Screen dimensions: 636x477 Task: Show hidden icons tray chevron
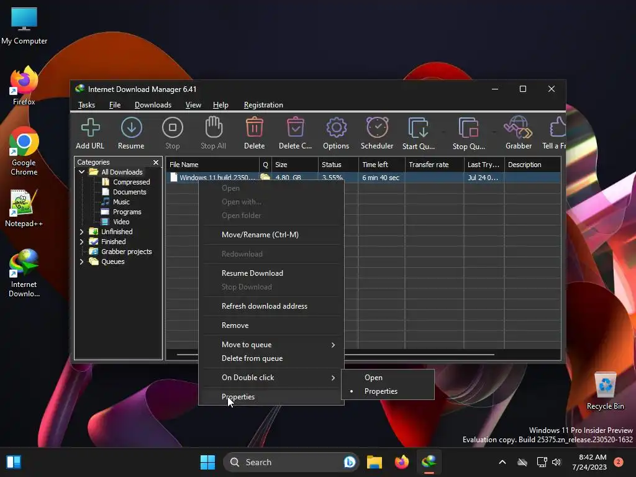(502, 462)
